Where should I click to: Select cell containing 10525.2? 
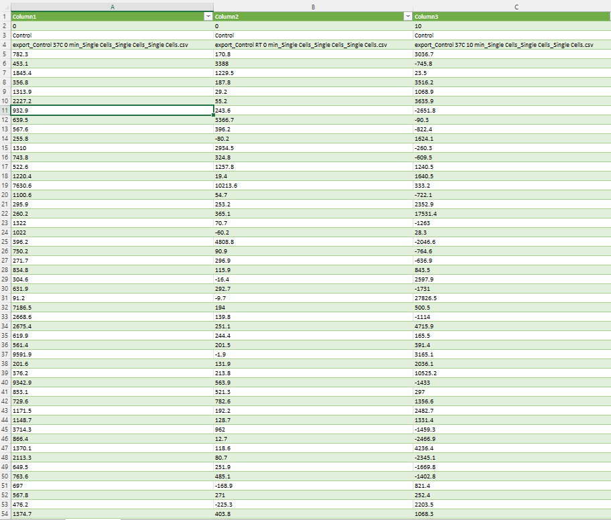click(x=512, y=373)
